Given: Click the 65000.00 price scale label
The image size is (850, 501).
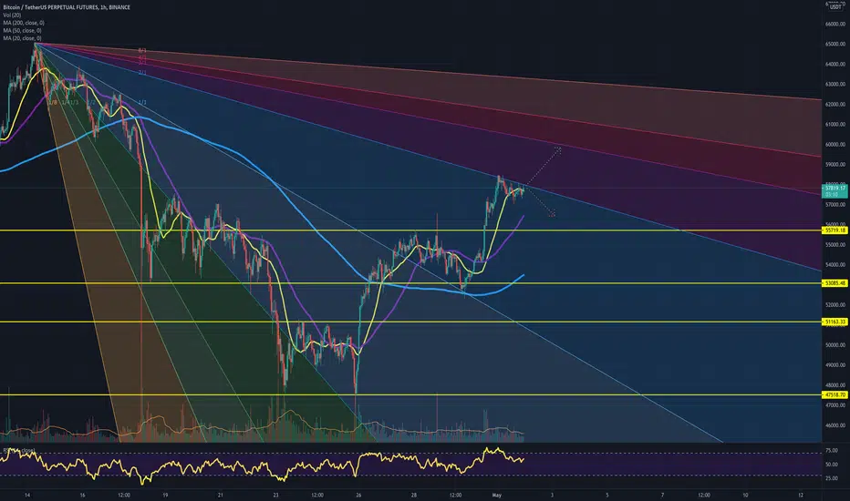Looking at the screenshot, I should click(x=835, y=44).
